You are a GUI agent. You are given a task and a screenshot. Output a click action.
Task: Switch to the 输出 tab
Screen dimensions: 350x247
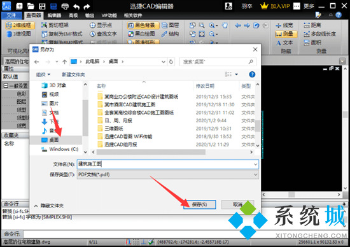[x=90, y=15]
